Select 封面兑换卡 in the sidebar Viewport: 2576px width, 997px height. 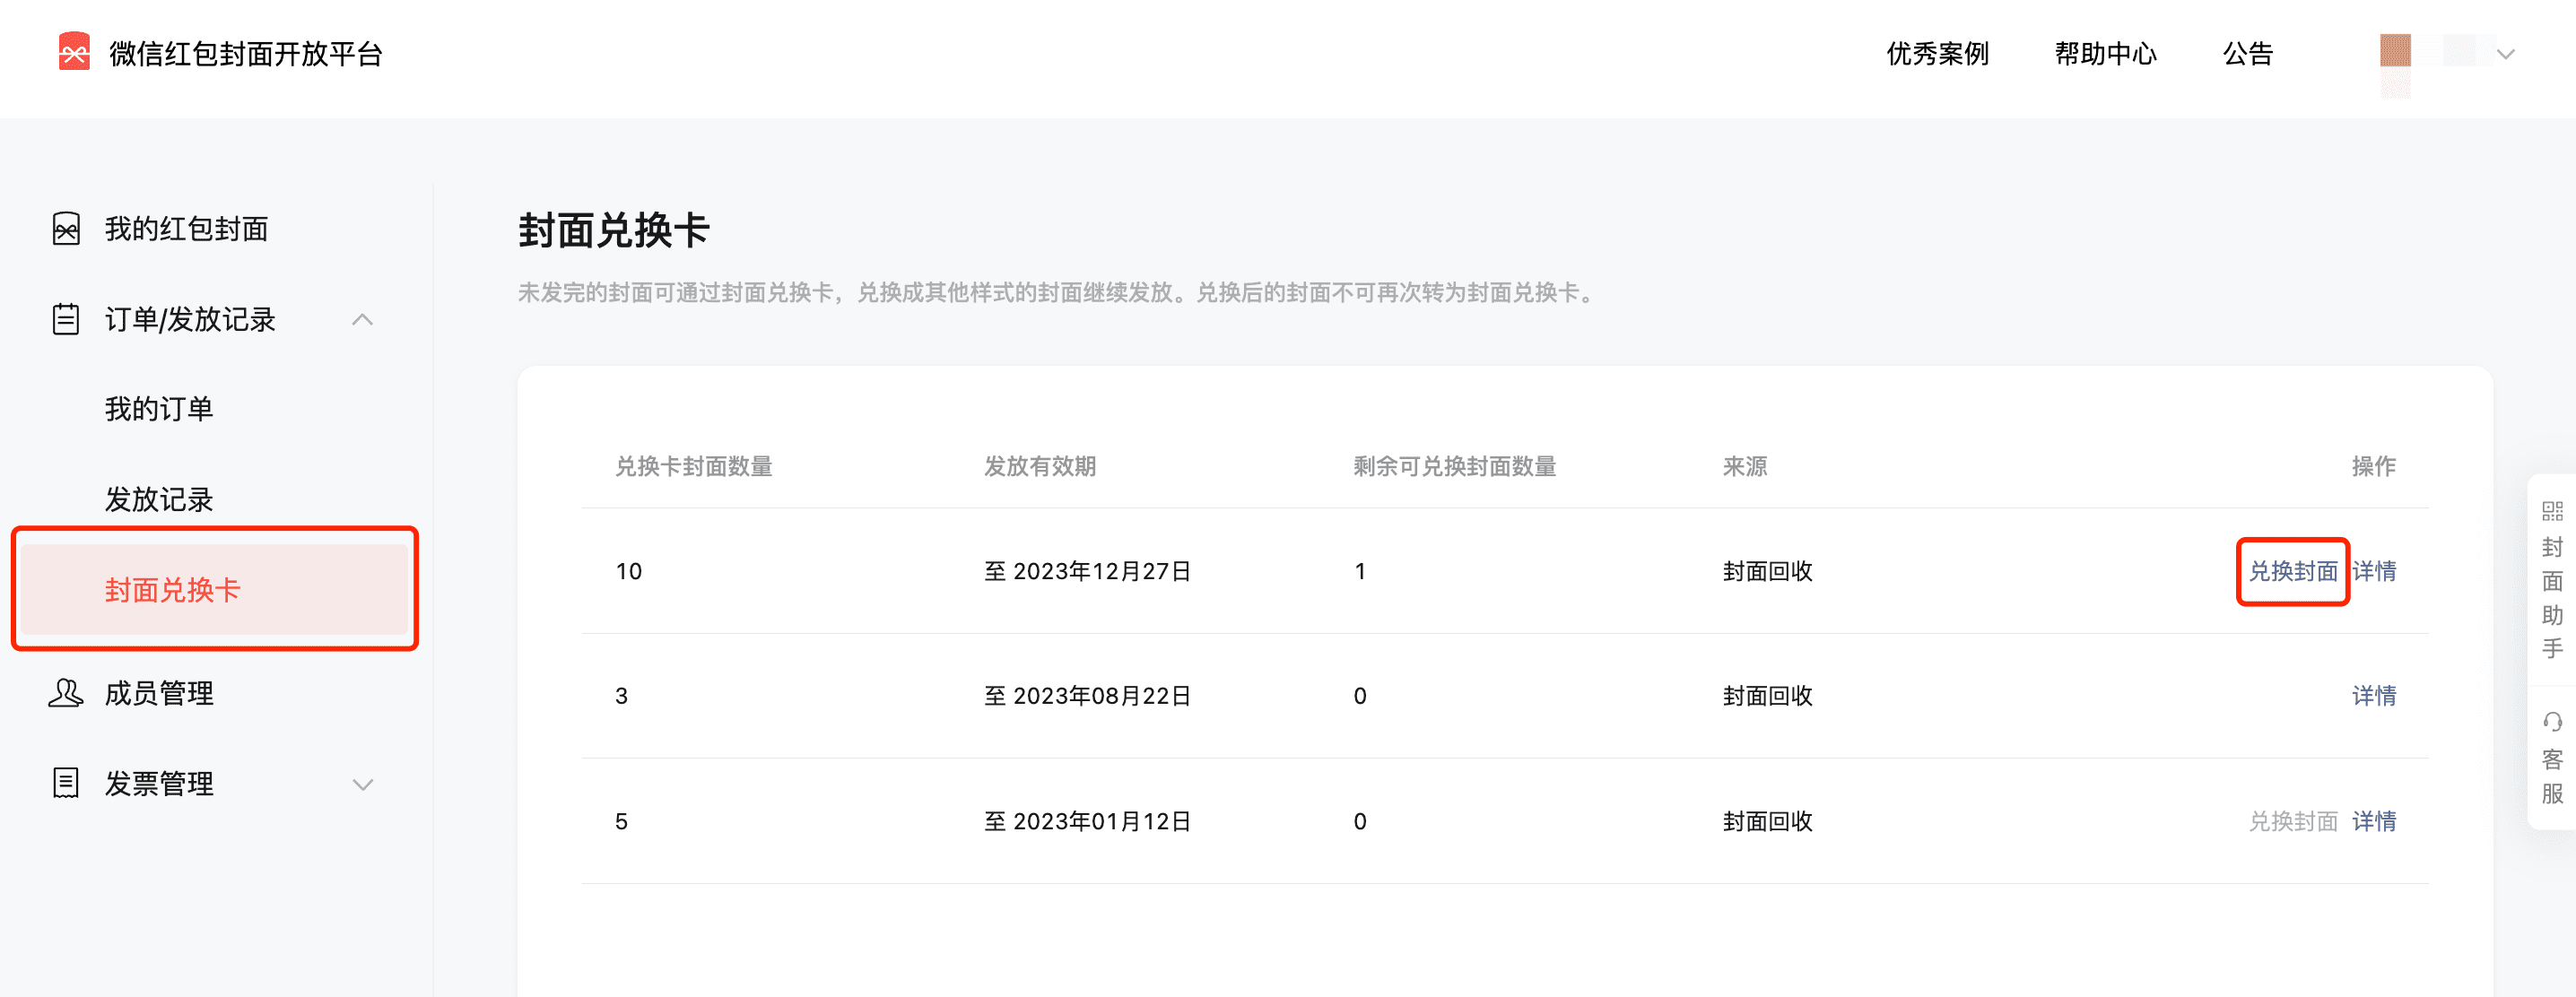click(173, 590)
